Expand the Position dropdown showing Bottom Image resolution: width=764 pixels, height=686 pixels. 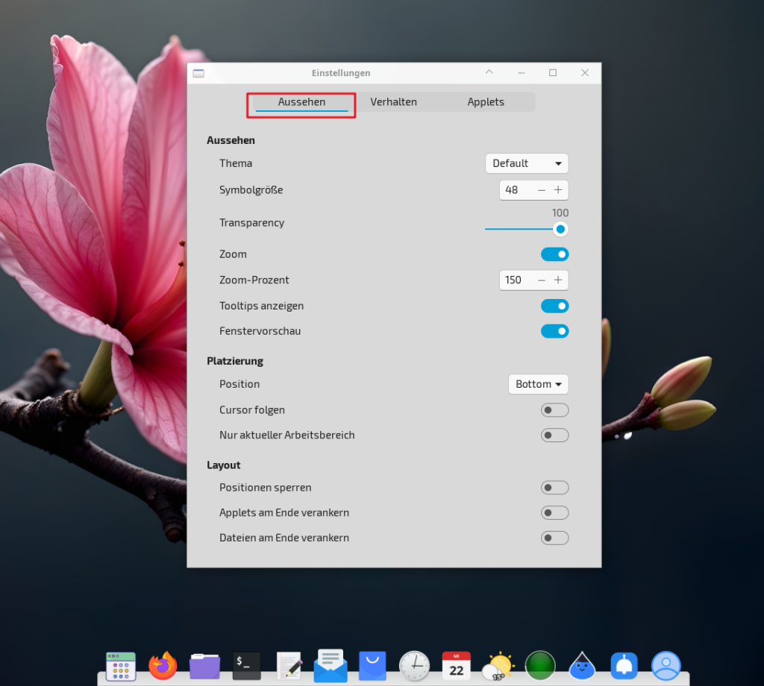(538, 384)
